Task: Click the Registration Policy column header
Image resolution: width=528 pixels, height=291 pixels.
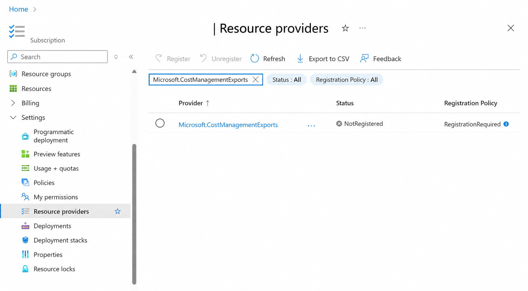Action: point(471,103)
